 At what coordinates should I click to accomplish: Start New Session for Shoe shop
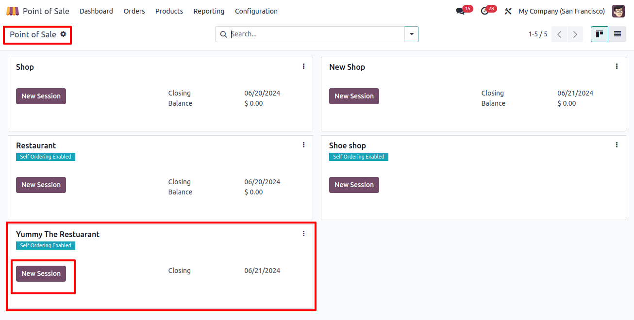point(354,185)
